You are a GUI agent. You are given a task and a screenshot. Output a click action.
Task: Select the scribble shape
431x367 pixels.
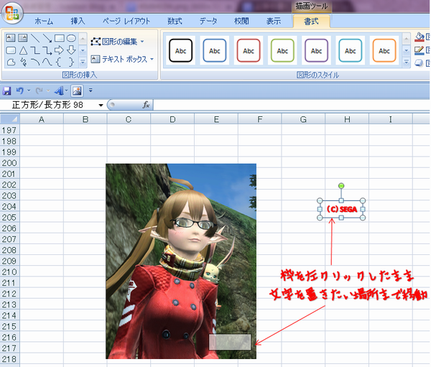click(x=22, y=62)
